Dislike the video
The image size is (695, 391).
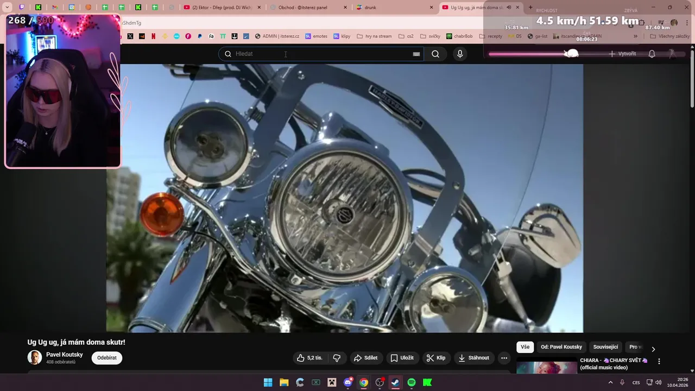tap(337, 358)
